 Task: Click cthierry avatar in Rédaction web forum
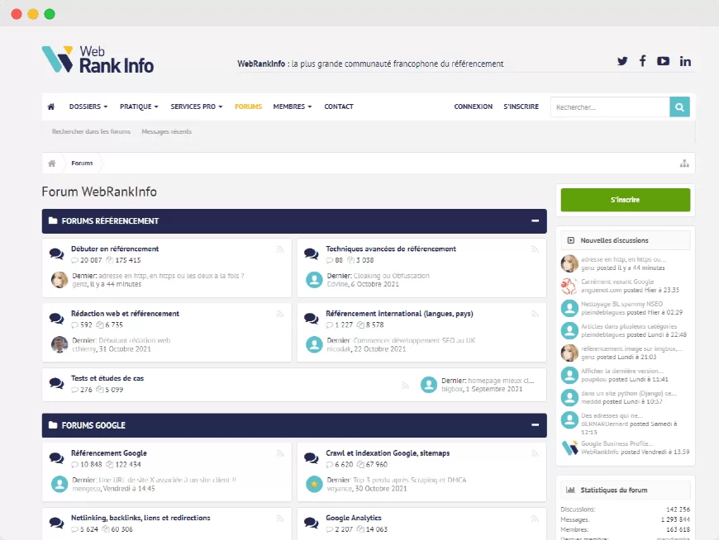click(60, 344)
